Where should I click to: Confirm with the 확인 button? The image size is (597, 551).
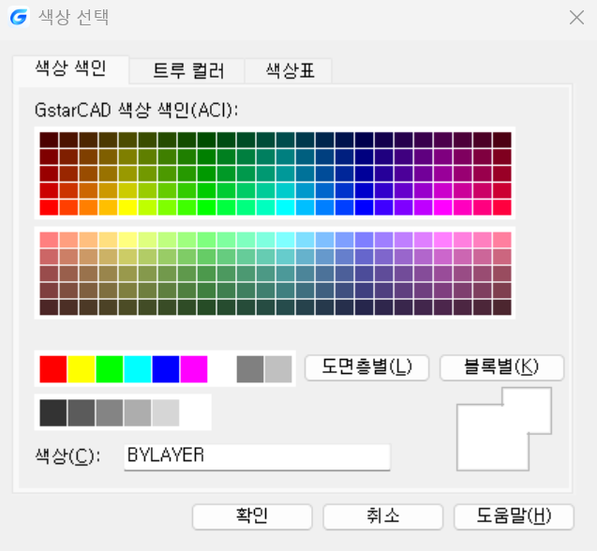(252, 516)
